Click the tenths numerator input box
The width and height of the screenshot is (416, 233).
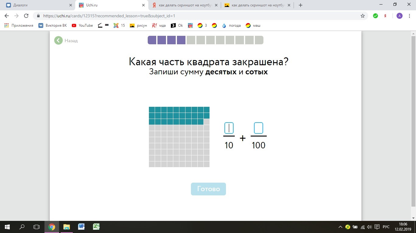[x=229, y=128]
